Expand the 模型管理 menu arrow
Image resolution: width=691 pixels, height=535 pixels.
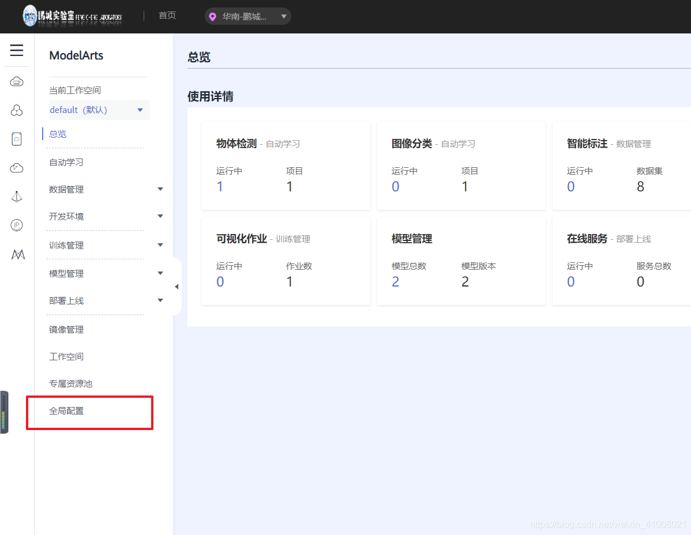coord(160,273)
